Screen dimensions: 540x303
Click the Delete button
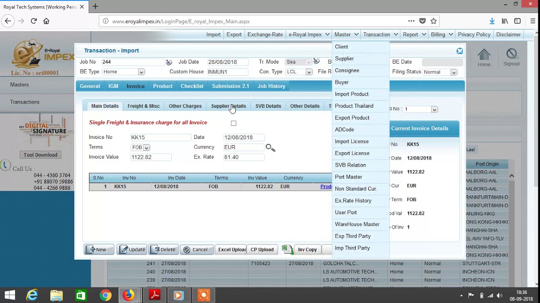coord(164,250)
